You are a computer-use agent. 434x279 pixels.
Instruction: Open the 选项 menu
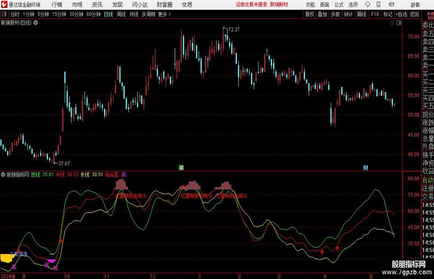pyautogui.click(x=353, y=5)
